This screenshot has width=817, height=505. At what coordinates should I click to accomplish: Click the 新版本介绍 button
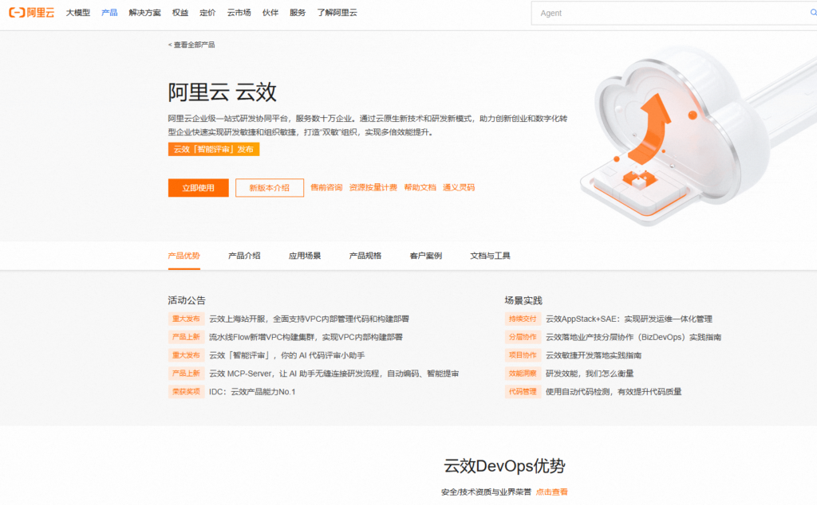click(x=269, y=187)
